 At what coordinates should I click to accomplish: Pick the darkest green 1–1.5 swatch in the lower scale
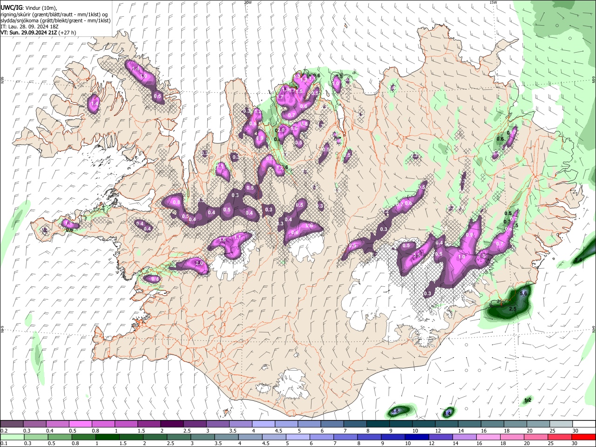[108, 437]
